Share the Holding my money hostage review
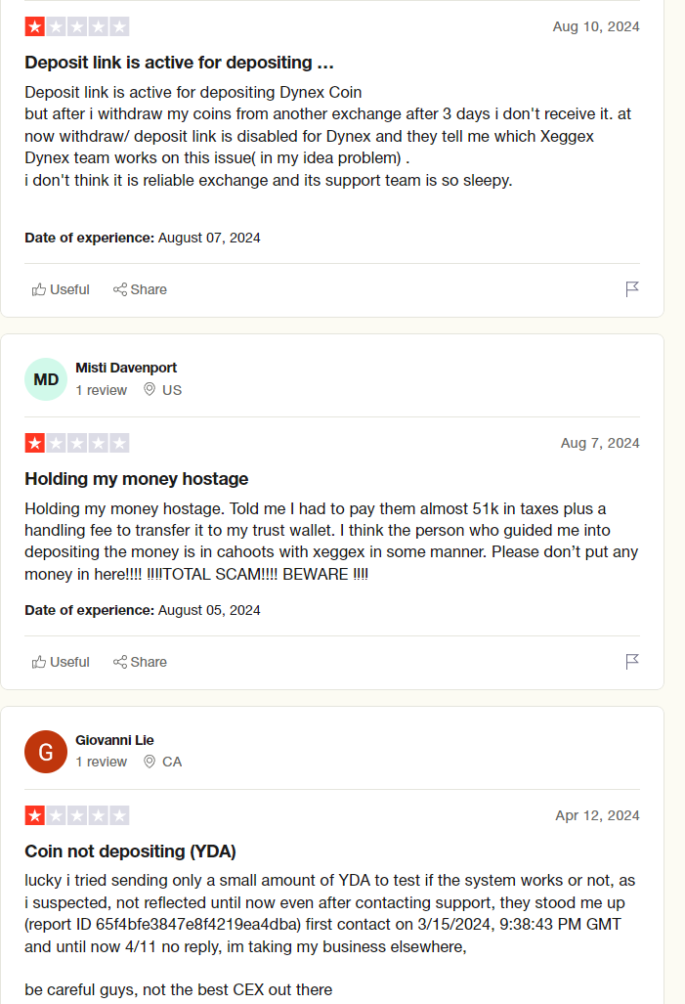The height and width of the screenshot is (1004, 685). click(140, 662)
